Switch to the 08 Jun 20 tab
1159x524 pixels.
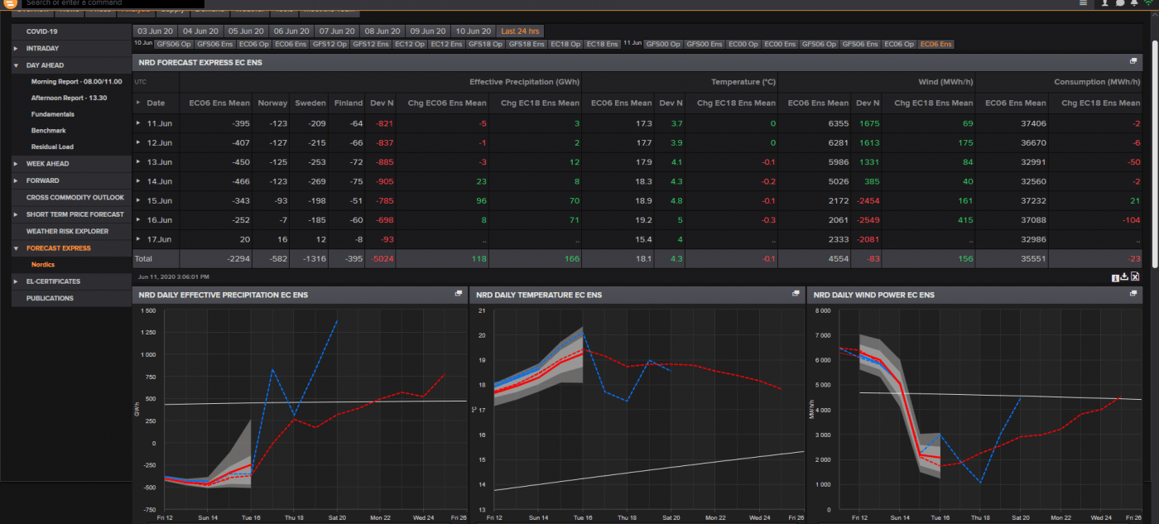pos(382,31)
